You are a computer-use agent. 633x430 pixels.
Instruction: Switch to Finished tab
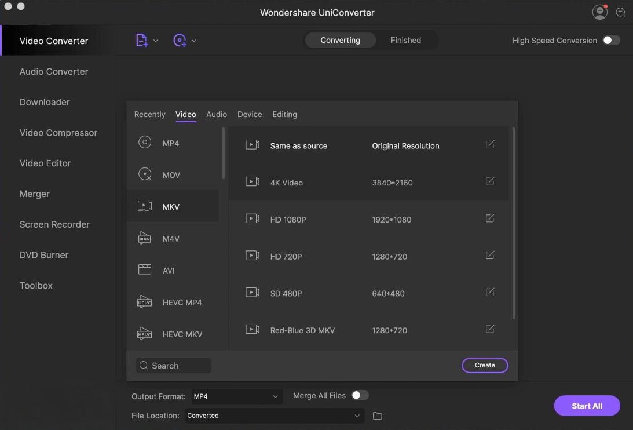[x=406, y=40]
